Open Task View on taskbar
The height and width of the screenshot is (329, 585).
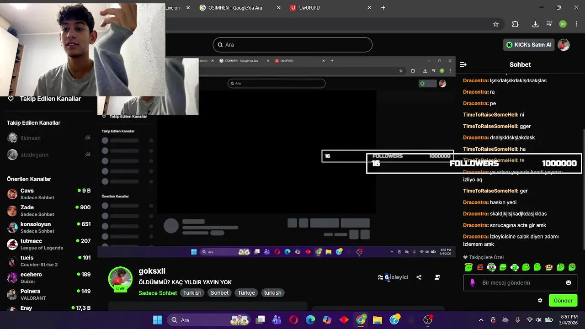point(261,320)
